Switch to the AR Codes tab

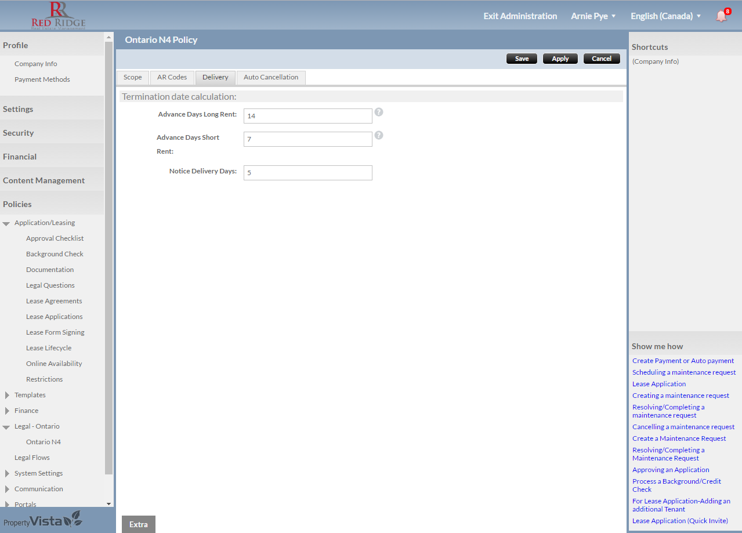tap(172, 77)
